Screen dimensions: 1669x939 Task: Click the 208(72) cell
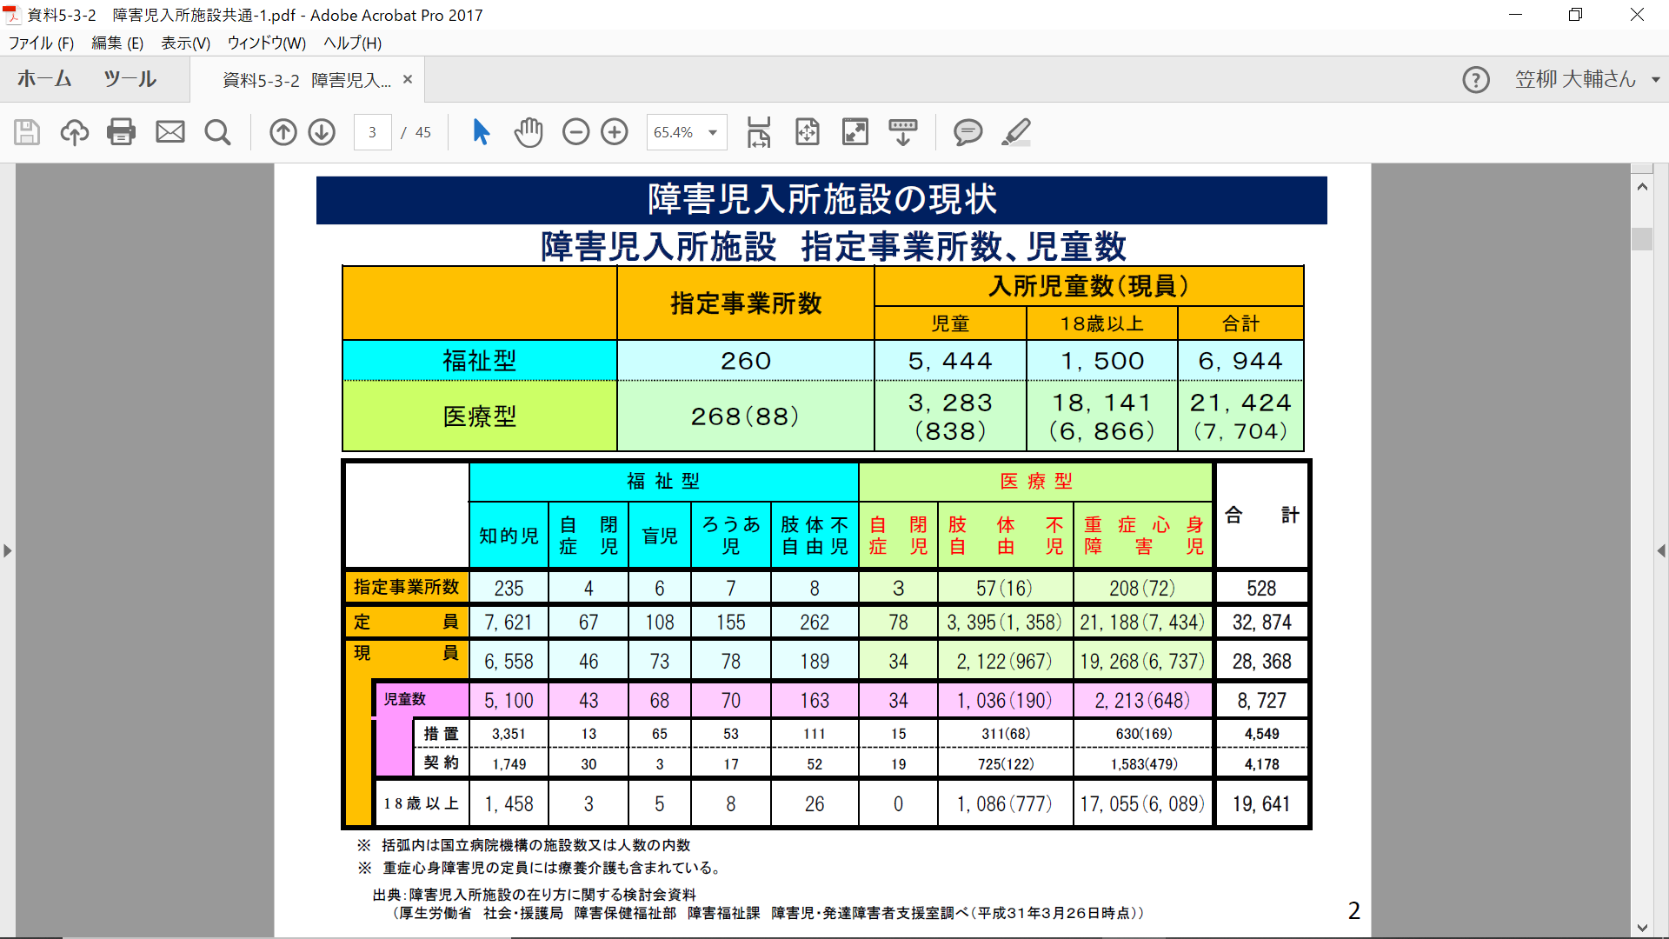1142,589
